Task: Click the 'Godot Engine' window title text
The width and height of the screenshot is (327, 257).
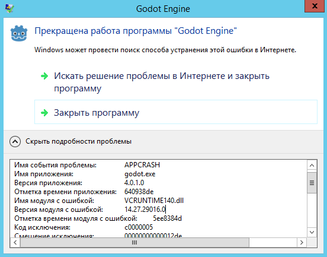Action: 163,9
